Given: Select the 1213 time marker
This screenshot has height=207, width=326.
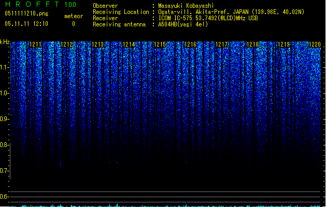Looking at the screenshot, I should [x=97, y=45].
